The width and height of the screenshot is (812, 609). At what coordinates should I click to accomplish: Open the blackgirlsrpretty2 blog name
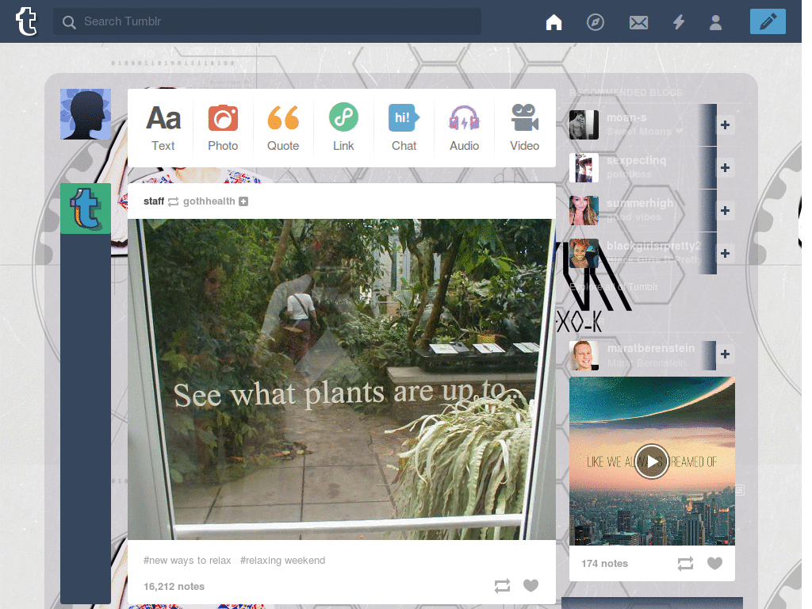click(653, 246)
